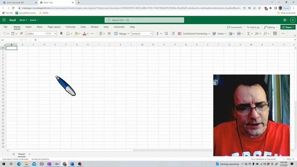Expand the font color dropdown arrow

(x=88, y=34)
